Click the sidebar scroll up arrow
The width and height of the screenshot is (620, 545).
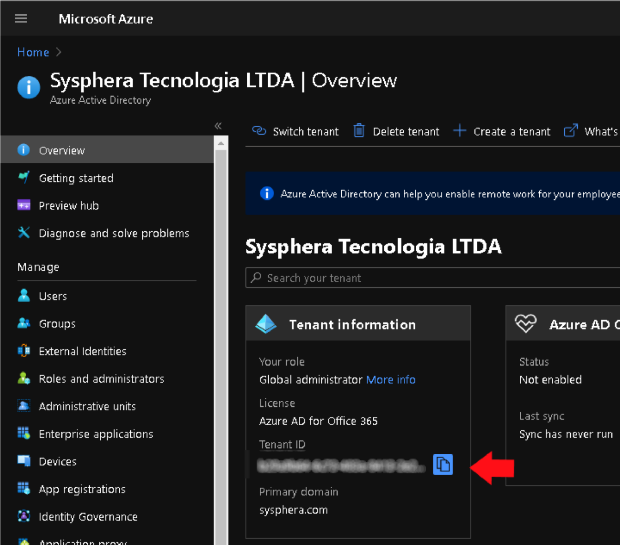(221, 143)
